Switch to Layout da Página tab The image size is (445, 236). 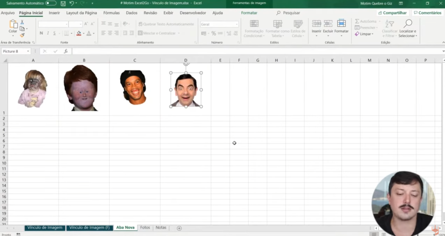[81, 13]
